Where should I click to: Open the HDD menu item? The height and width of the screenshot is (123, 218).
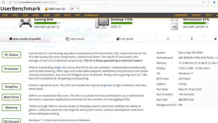[x=35, y=15]
